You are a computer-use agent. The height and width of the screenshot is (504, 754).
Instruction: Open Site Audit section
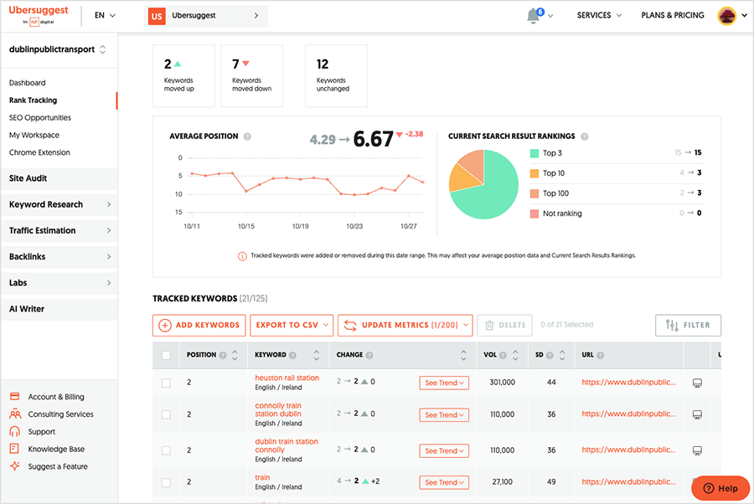click(59, 178)
